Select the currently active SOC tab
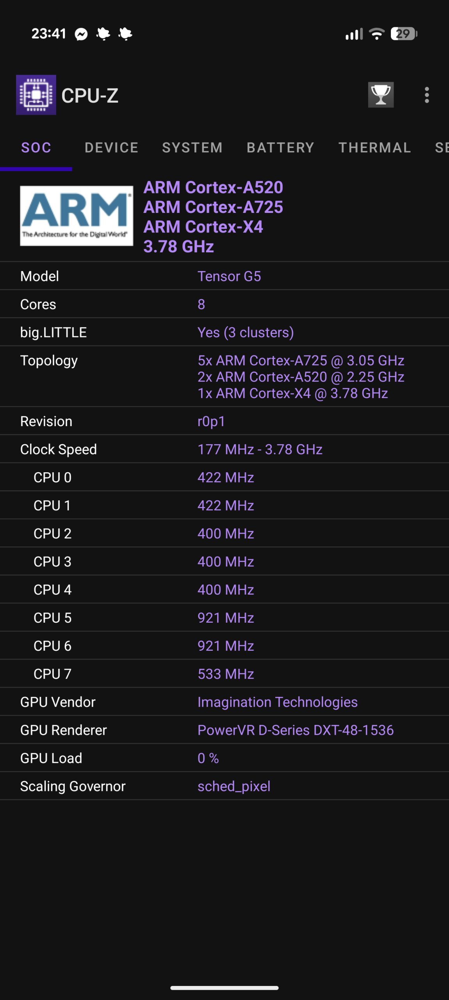449x1000 pixels. pos(36,148)
